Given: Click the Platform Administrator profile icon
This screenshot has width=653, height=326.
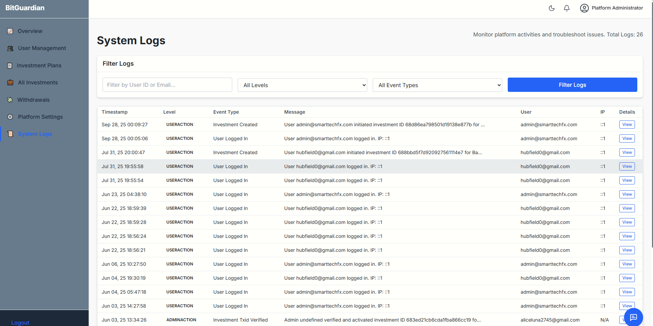Looking at the screenshot, I should 584,8.
